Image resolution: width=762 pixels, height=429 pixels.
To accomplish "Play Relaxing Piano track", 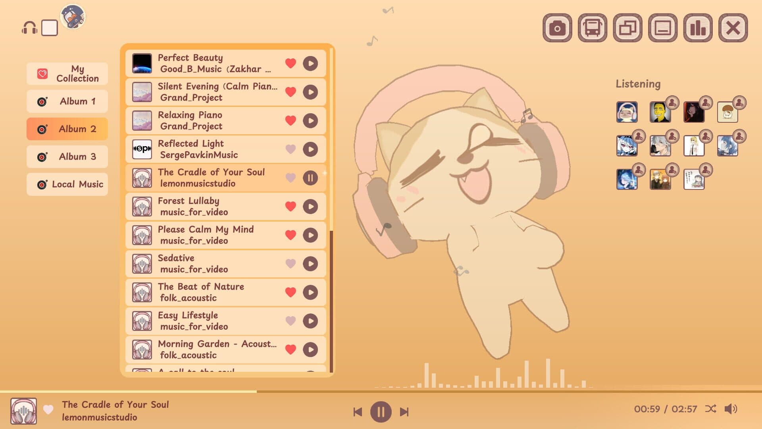I will (310, 121).
